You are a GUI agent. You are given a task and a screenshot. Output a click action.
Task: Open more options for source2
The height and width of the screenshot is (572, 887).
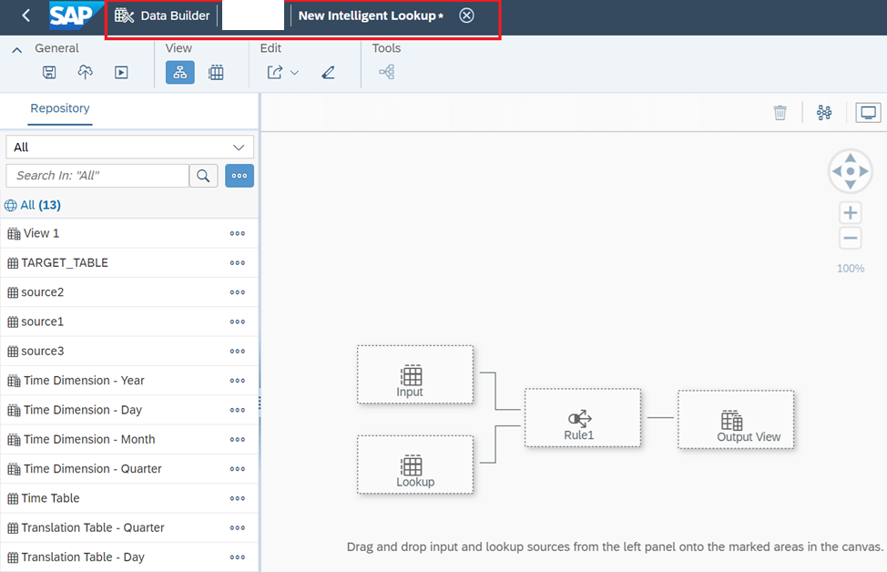pyautogui.click(x=238, y=292)
